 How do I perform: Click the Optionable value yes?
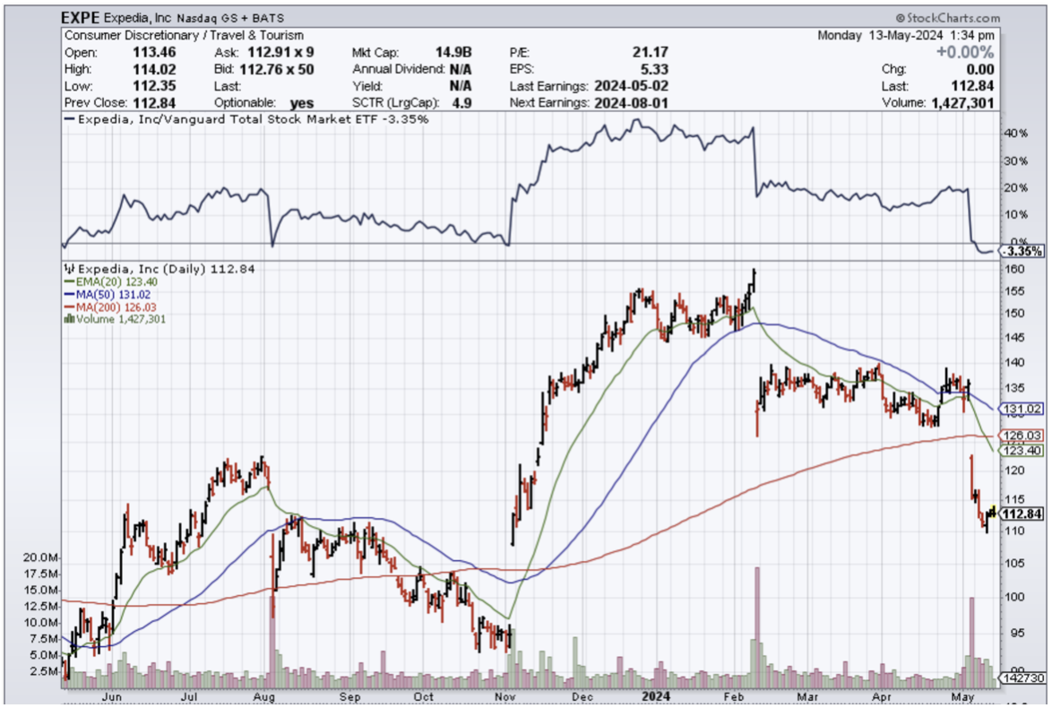(x=302, y=103)
